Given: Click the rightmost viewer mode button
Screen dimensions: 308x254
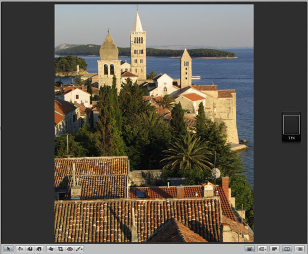Looking at the screenshot, I should point(300,249).
